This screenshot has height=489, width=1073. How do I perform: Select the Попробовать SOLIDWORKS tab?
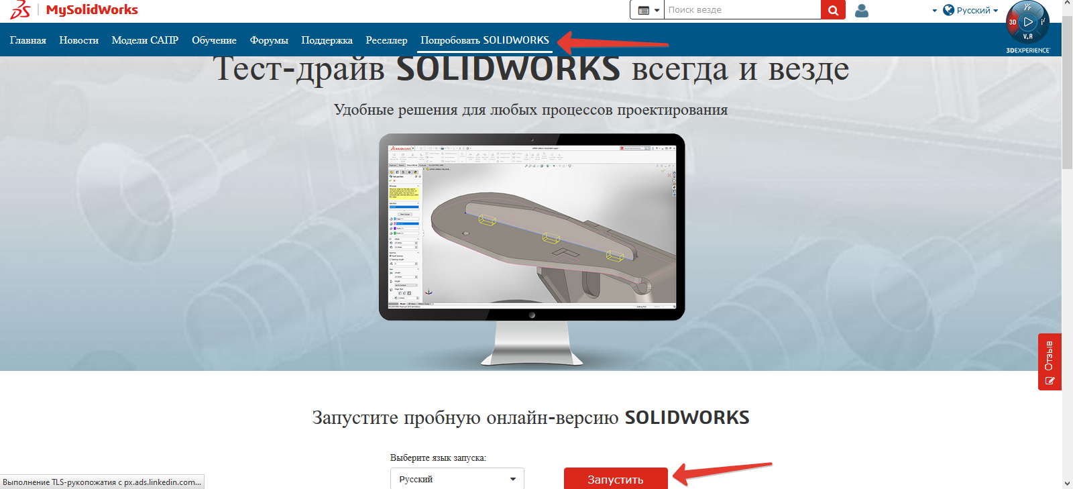point(485,40)
